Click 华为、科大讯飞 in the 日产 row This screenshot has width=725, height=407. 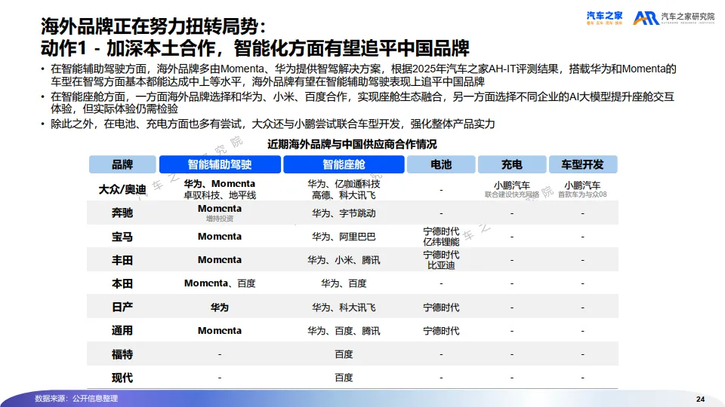pyautogui.click(x=344, y=308)
